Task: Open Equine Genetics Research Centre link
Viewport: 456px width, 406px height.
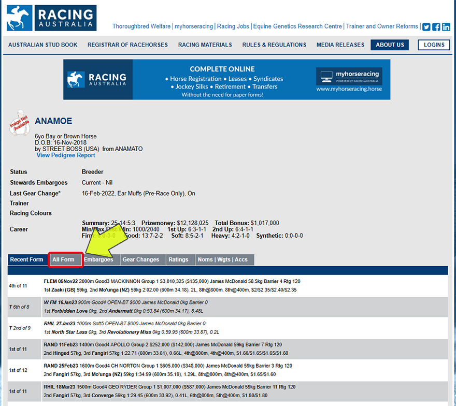Action: point(298,26)
